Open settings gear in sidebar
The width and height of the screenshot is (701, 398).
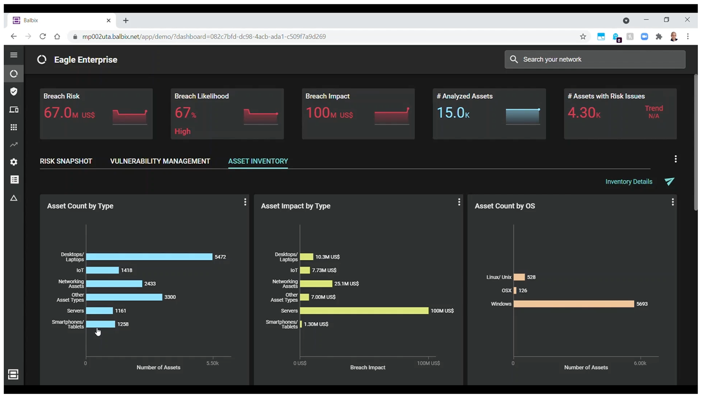14,162
